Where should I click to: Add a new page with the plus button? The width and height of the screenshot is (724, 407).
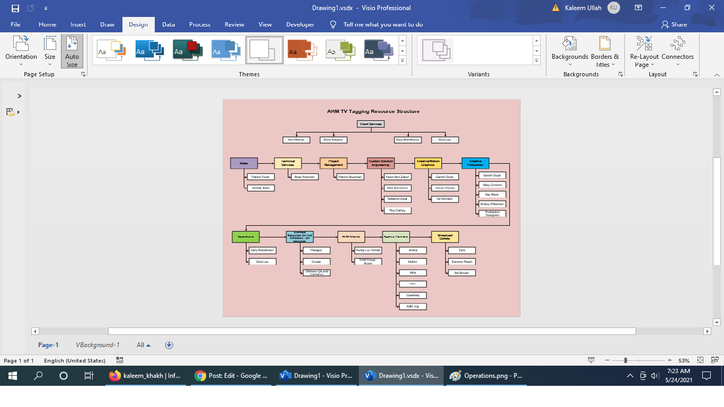(169, 344)
